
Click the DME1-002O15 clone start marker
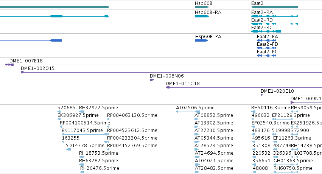(23, 72)
